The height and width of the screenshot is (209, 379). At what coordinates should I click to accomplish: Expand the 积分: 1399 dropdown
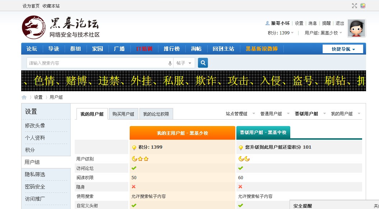pos(281,33)
